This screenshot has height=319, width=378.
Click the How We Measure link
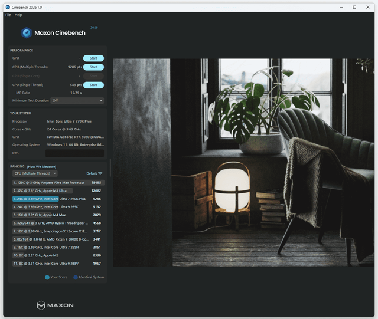coord(41,167)
